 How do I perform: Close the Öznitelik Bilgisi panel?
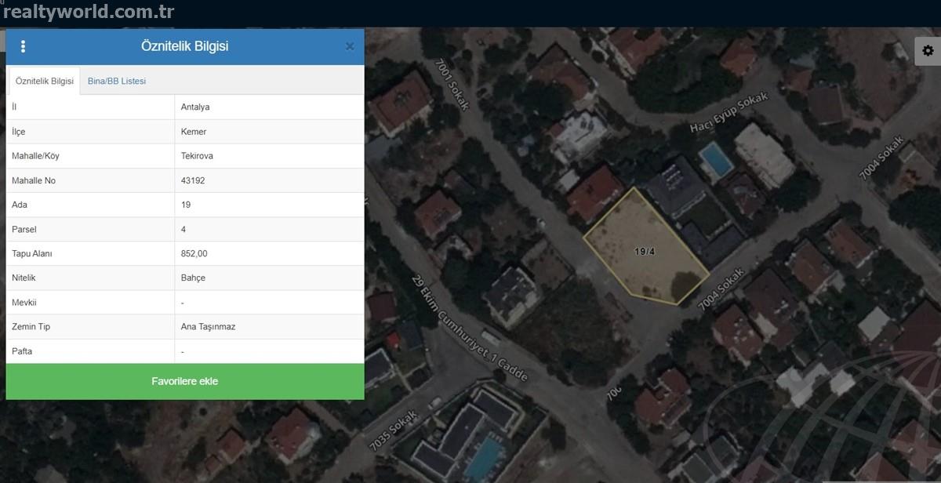pos(350,46)
